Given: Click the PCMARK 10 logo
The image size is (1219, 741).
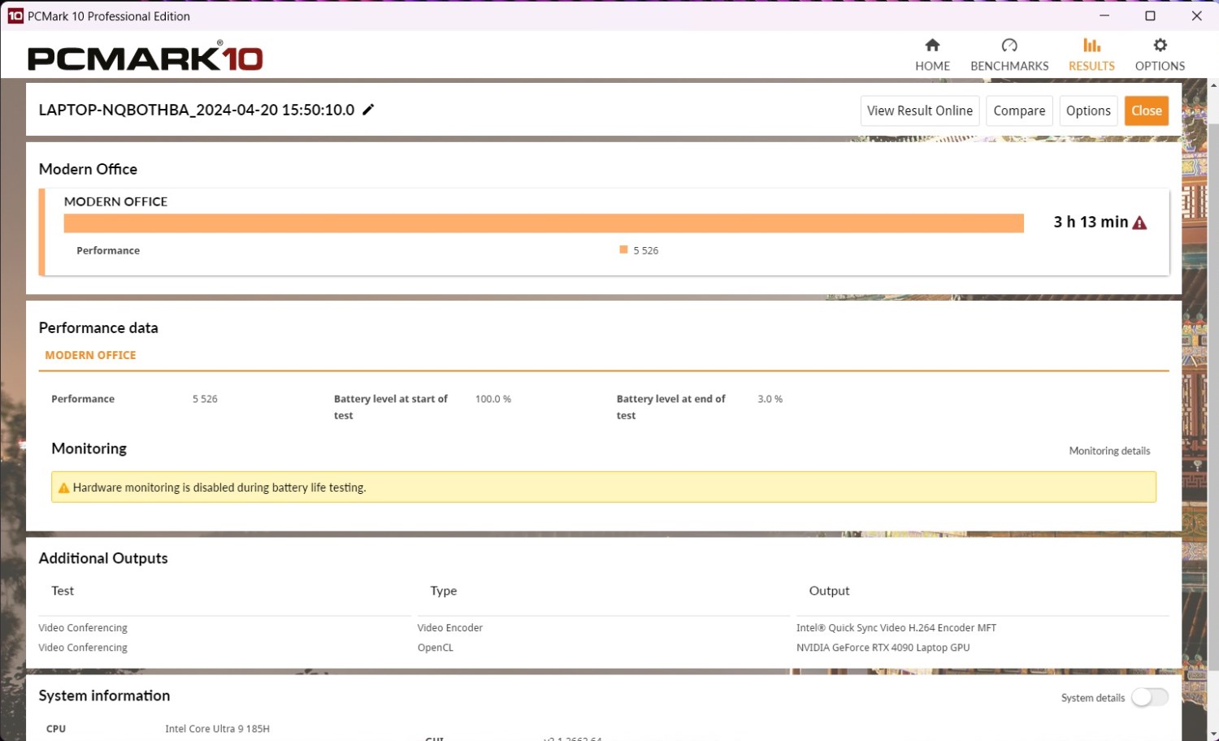Looking at the screenshot, I should point(145,56).
